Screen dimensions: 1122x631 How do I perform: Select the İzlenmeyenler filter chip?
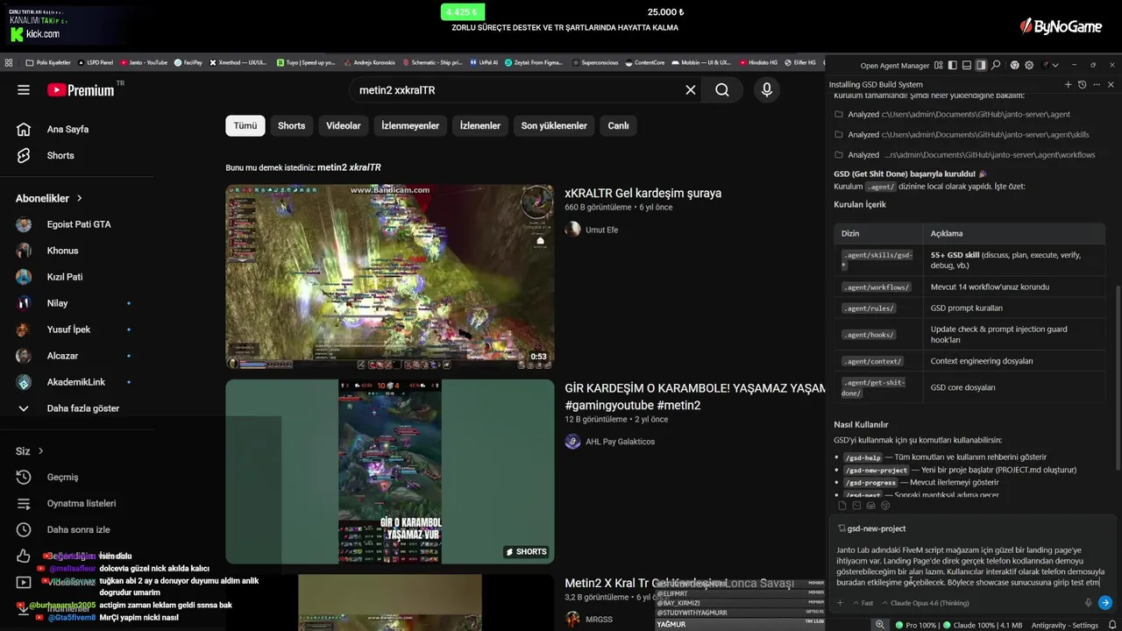point(410,125)
